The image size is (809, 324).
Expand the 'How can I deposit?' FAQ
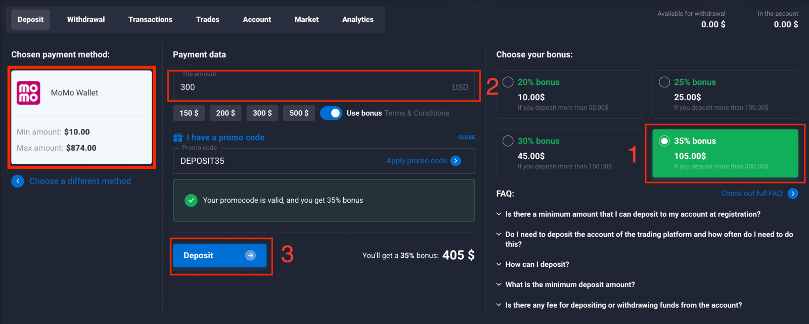point(537,264)
